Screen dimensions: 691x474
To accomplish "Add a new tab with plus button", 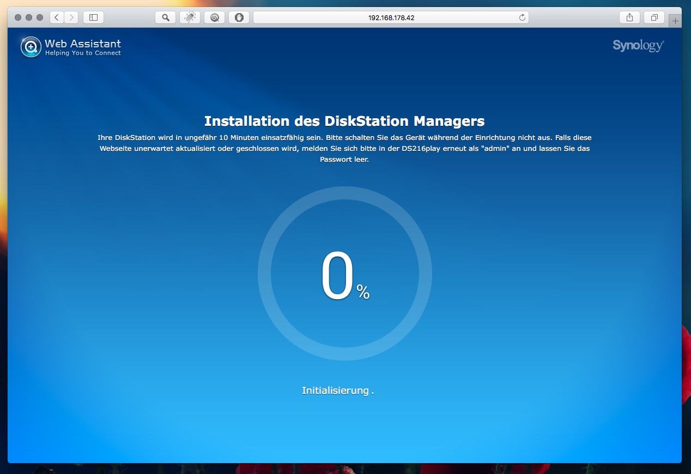I will (676, 21).
